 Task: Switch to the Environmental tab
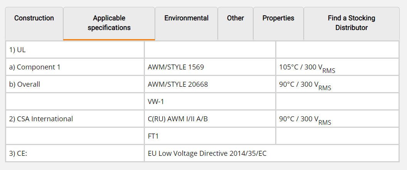point(186,18)
